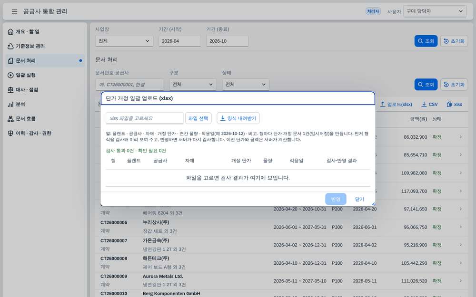Go to 개요 · 할 일 in sidebar
Screen dimensions: 476x297
click(45, 31)
